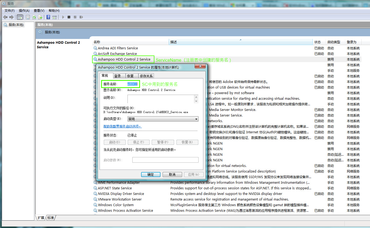Click the 确定 button in properties dialog
370x228 pixels.
coord(151,174)
